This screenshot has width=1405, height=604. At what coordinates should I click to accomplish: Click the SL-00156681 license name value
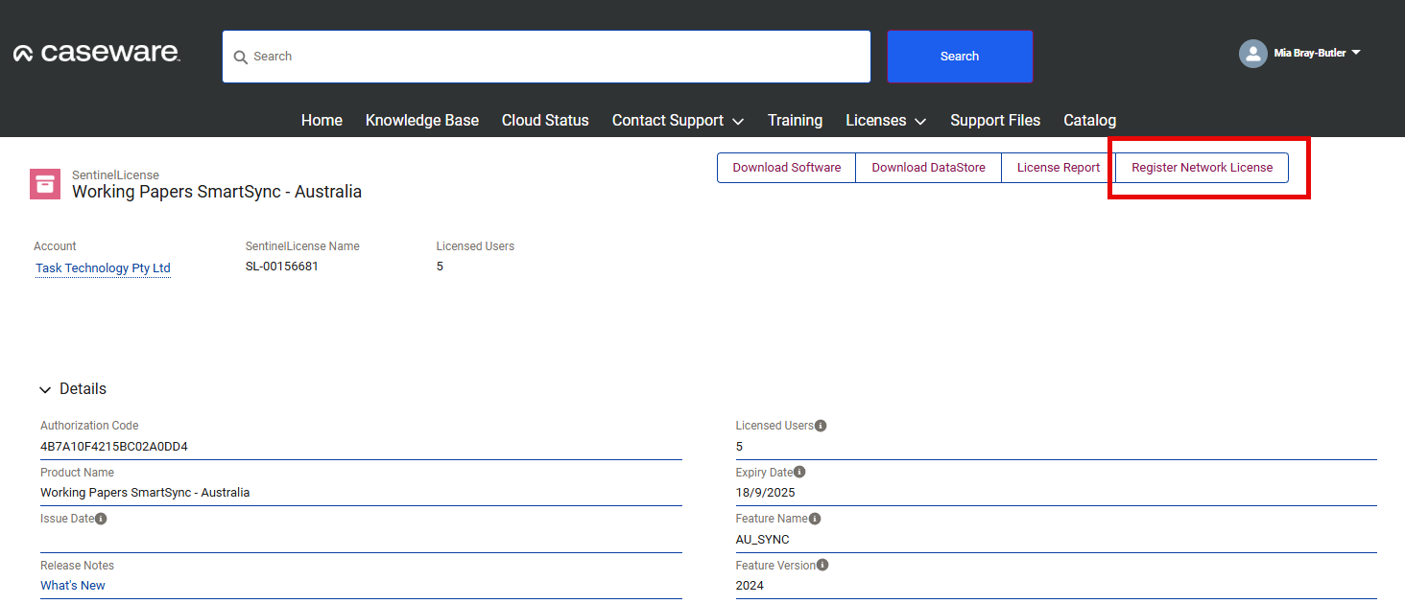pos(282,267)
